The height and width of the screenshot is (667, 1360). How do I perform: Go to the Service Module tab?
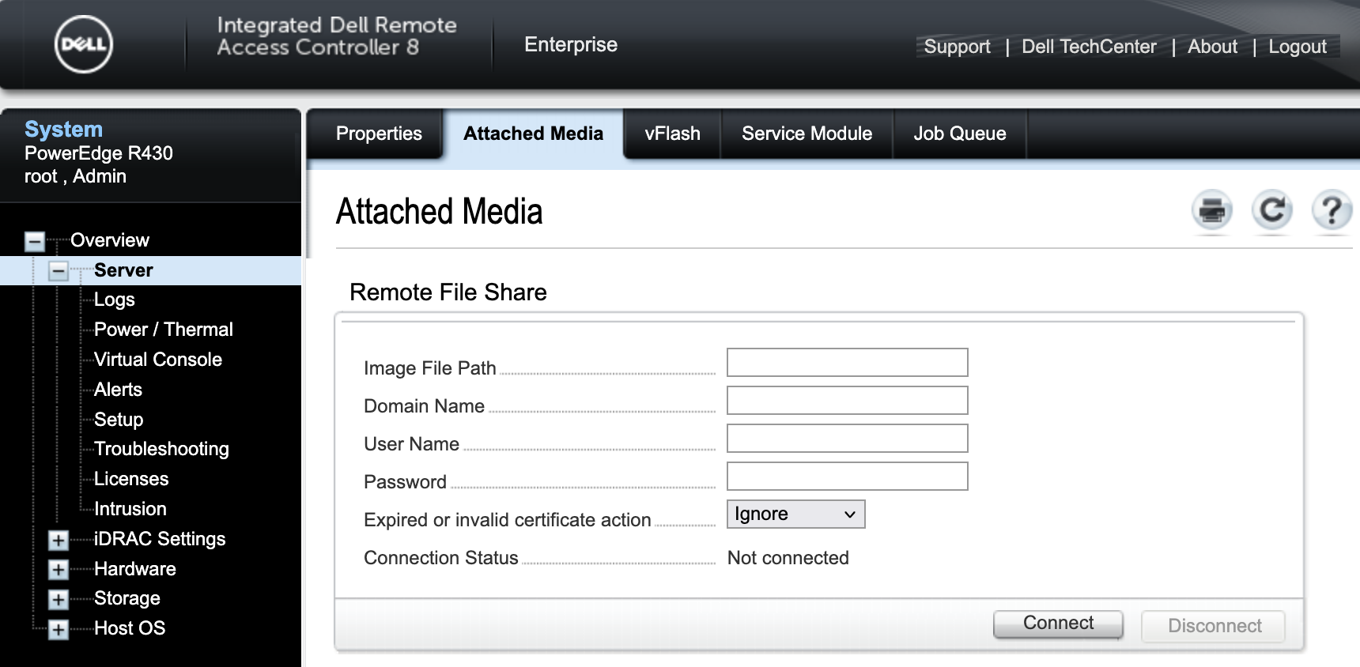pos(807,134)
